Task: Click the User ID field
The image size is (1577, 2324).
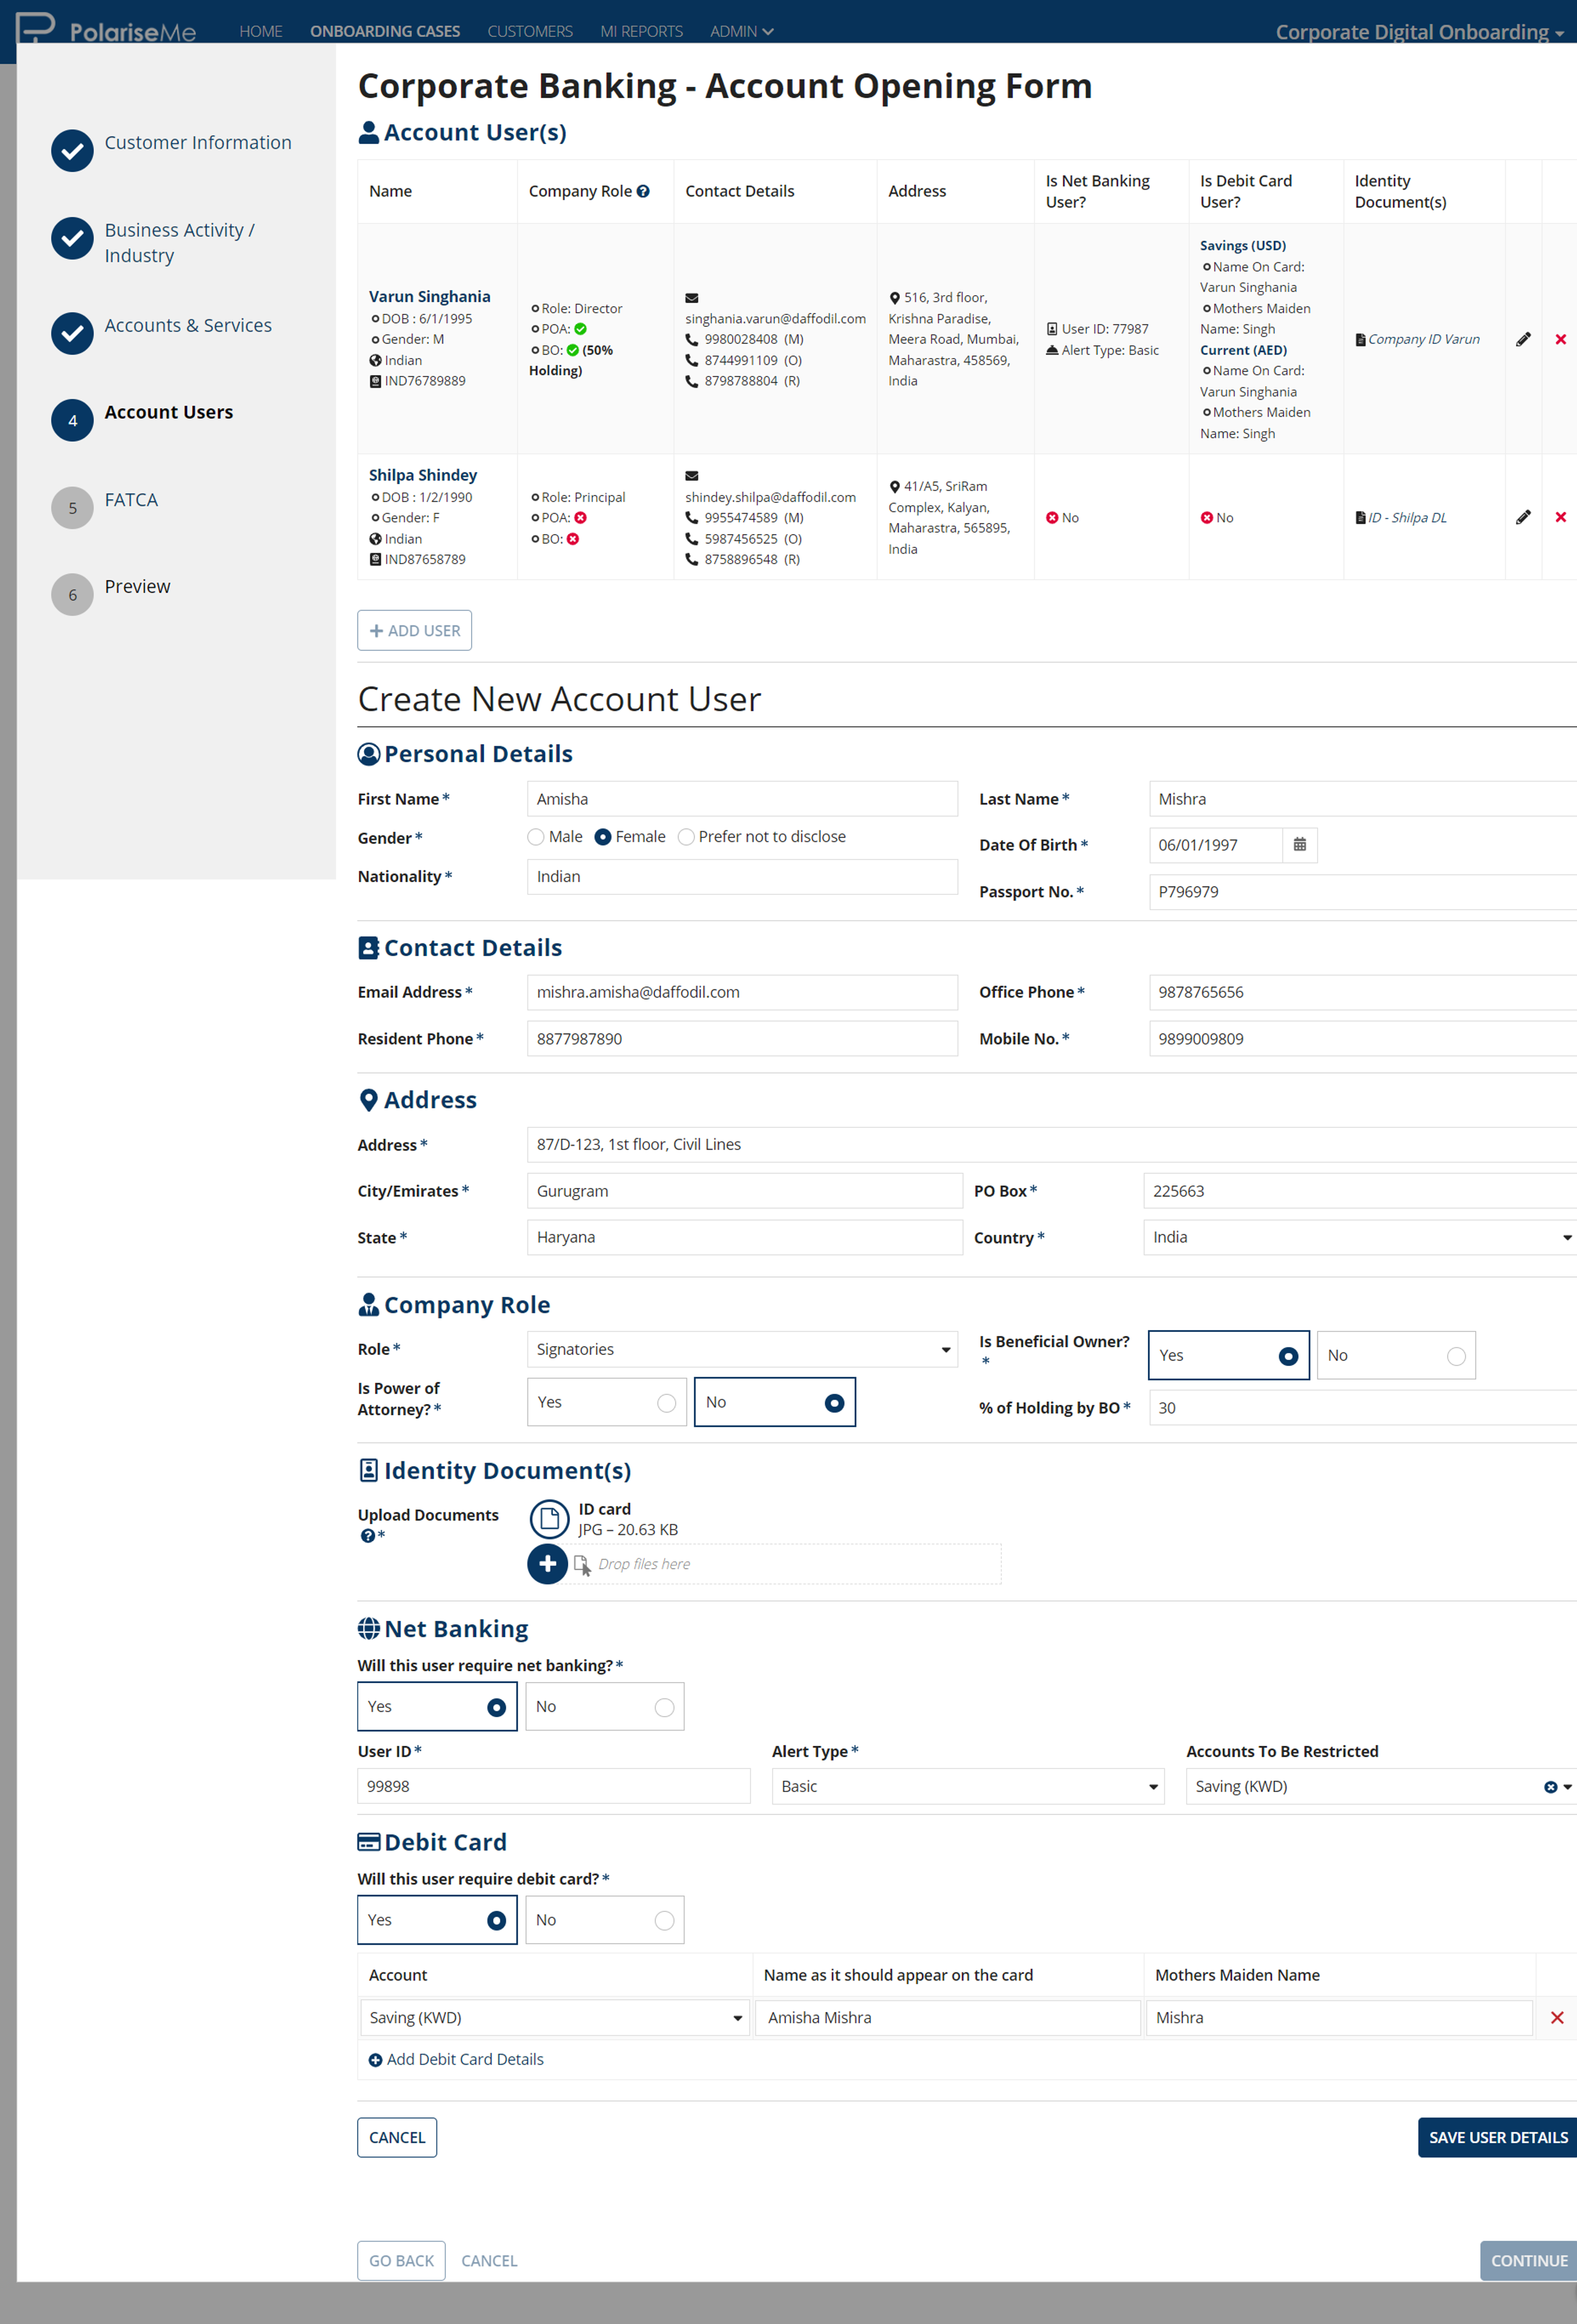Action: (554, 1786)
